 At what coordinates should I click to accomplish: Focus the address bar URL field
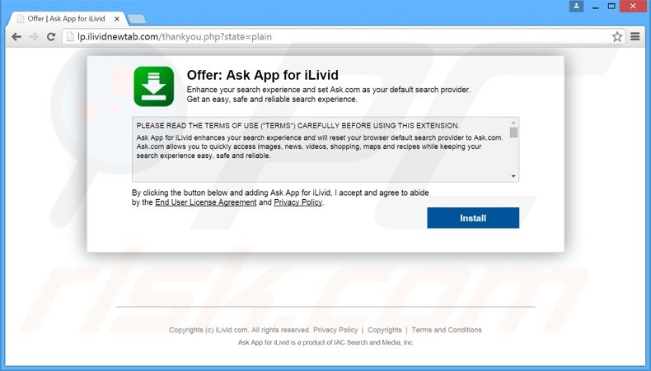[343, 36]
